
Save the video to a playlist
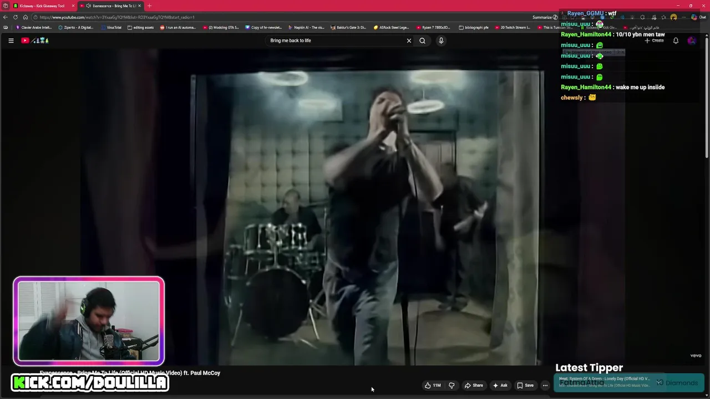[525, 385]
